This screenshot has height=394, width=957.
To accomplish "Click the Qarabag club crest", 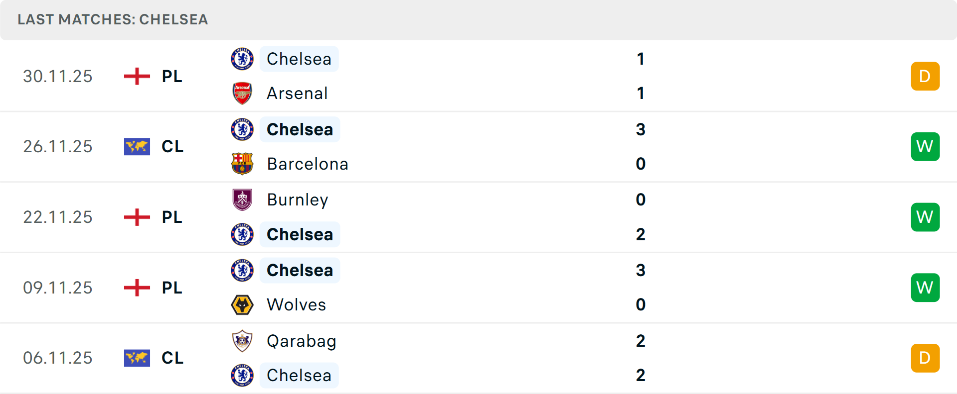I will [x=242, y=341].
